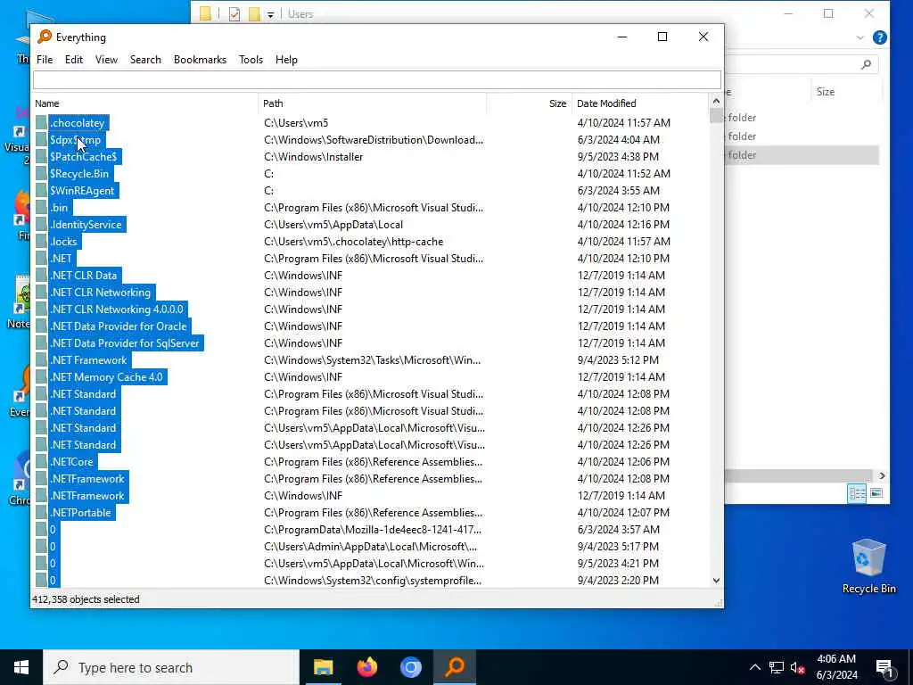Click horizontal scroll right arrow in File Explorer
The width and height of the screenshot is (913, 685).
[882, 476]
